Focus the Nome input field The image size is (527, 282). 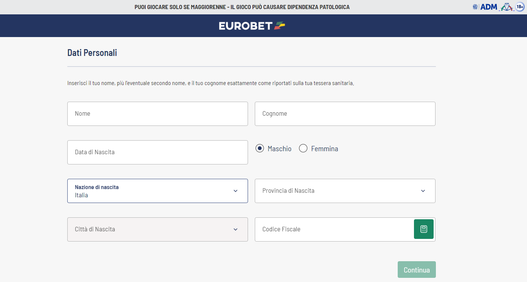[157, 114]
